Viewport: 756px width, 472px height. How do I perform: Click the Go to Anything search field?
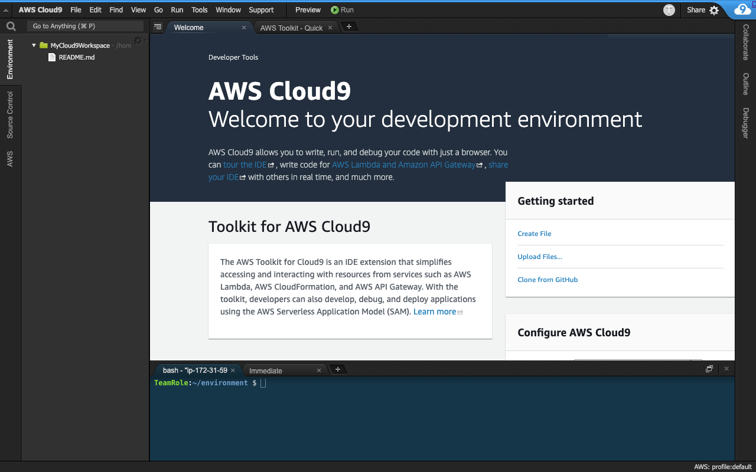point(85,26)
